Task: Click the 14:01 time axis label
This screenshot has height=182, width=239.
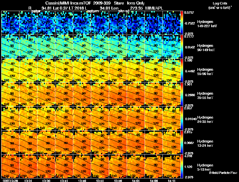Action: click(136, 181)
